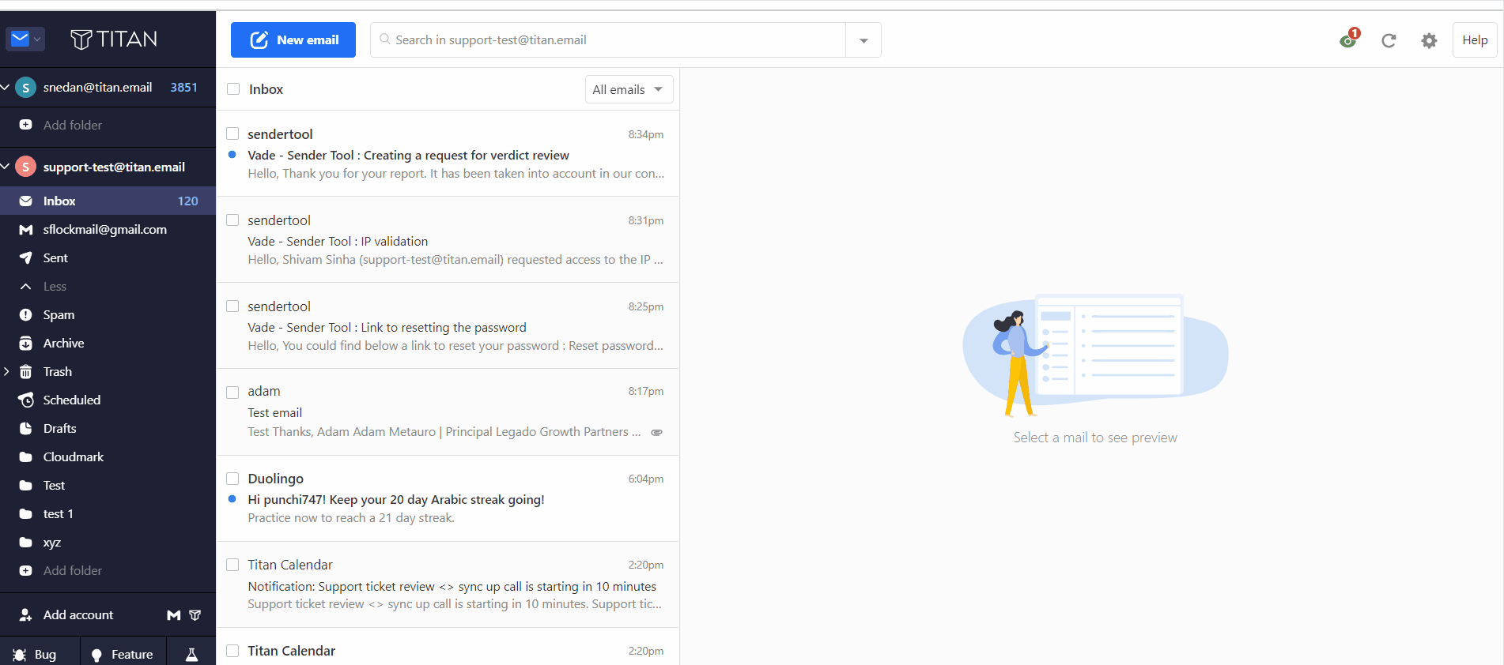Image resolution: width=1504 pixels, height=665 pixels.
Task: Collapse the snedan@titan.email account
Action: click(6, 87)
